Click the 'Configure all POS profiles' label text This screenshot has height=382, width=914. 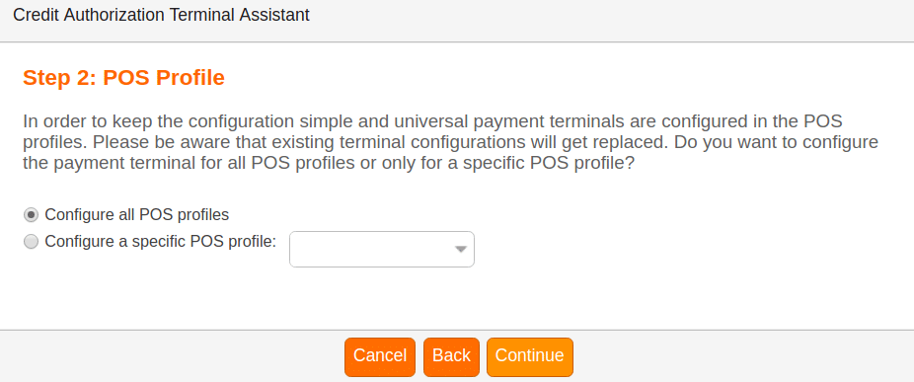point(137,214)
